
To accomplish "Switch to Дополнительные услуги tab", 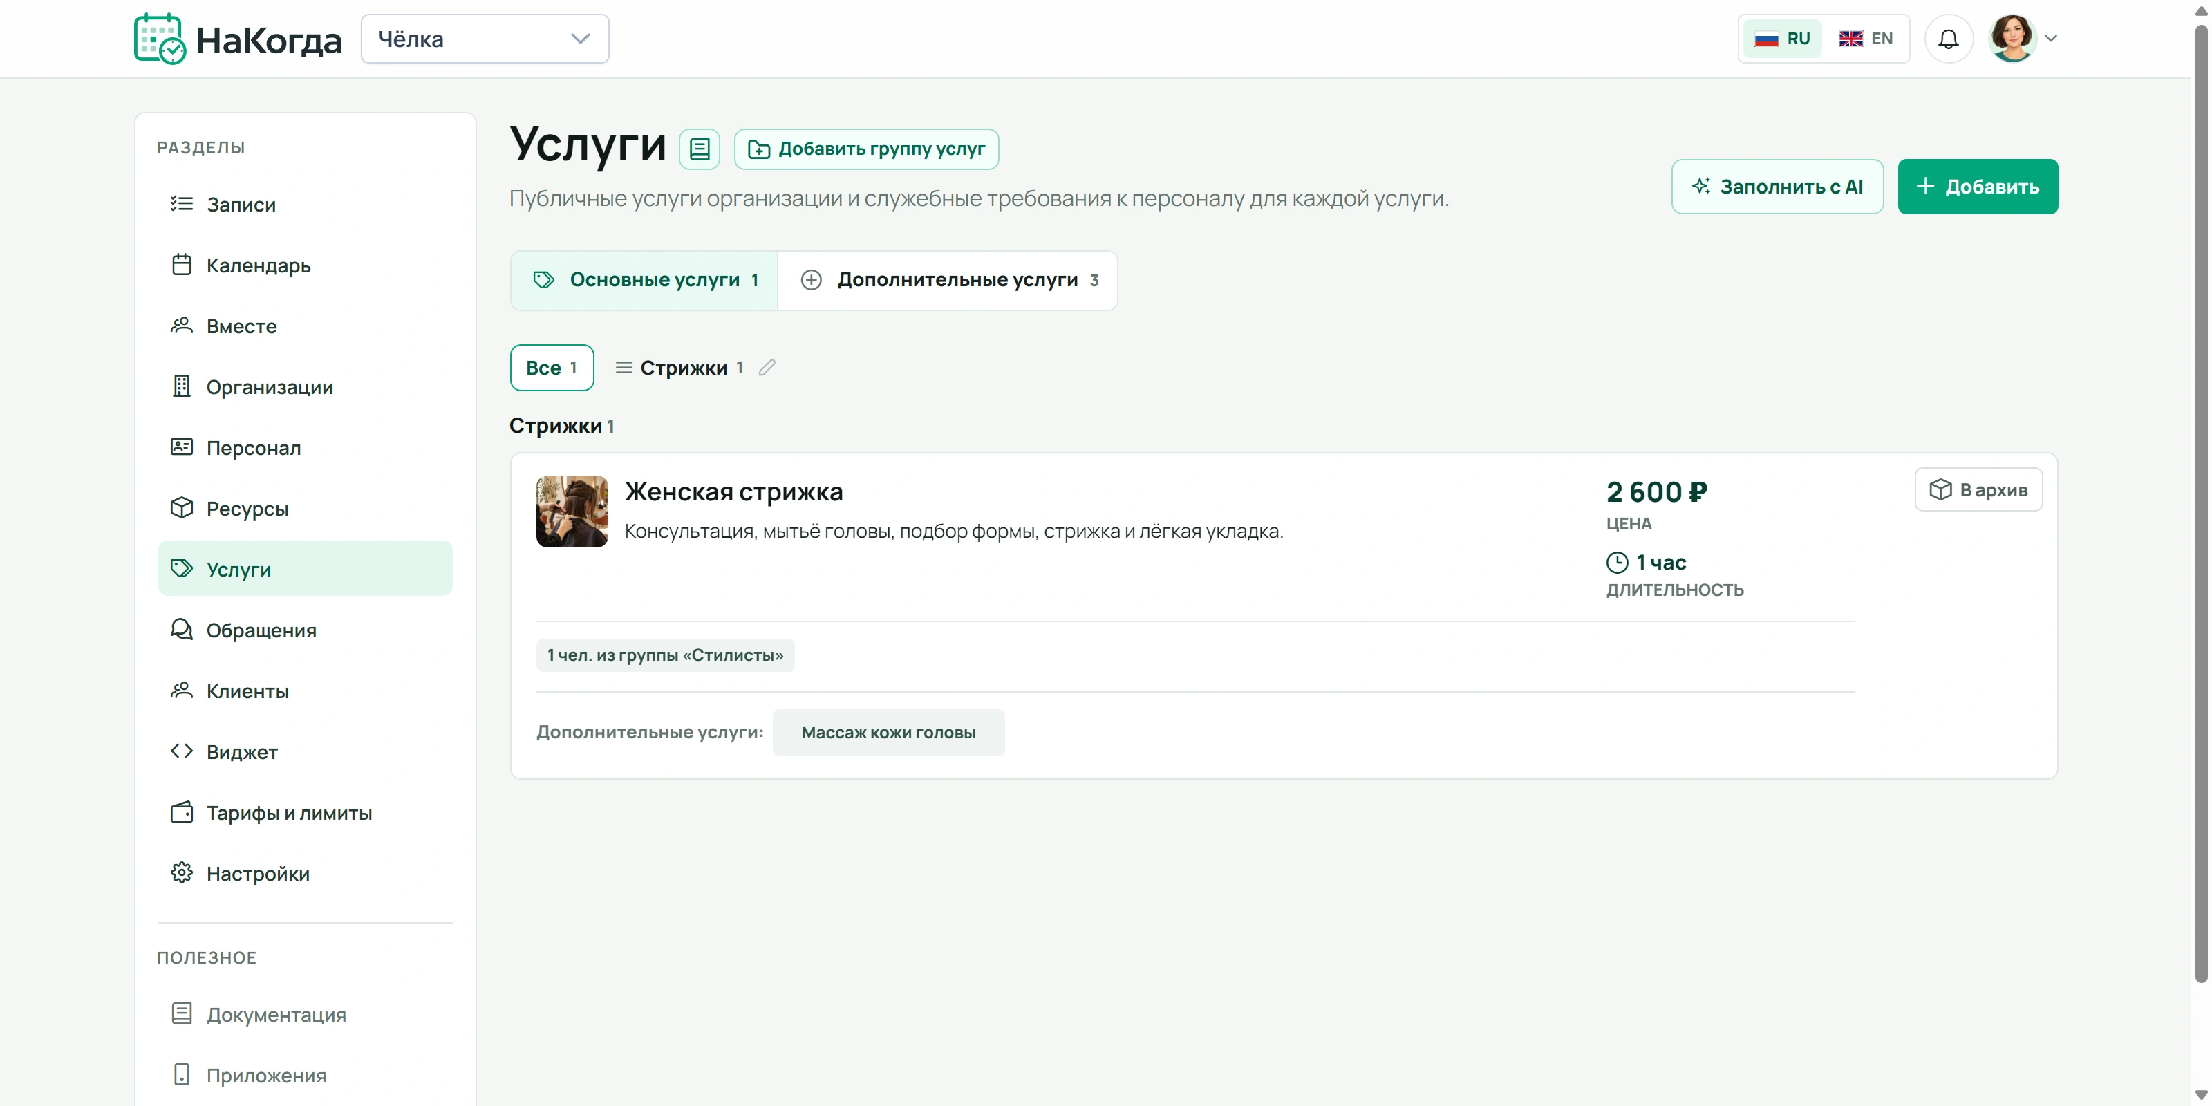I will (947, 280).
